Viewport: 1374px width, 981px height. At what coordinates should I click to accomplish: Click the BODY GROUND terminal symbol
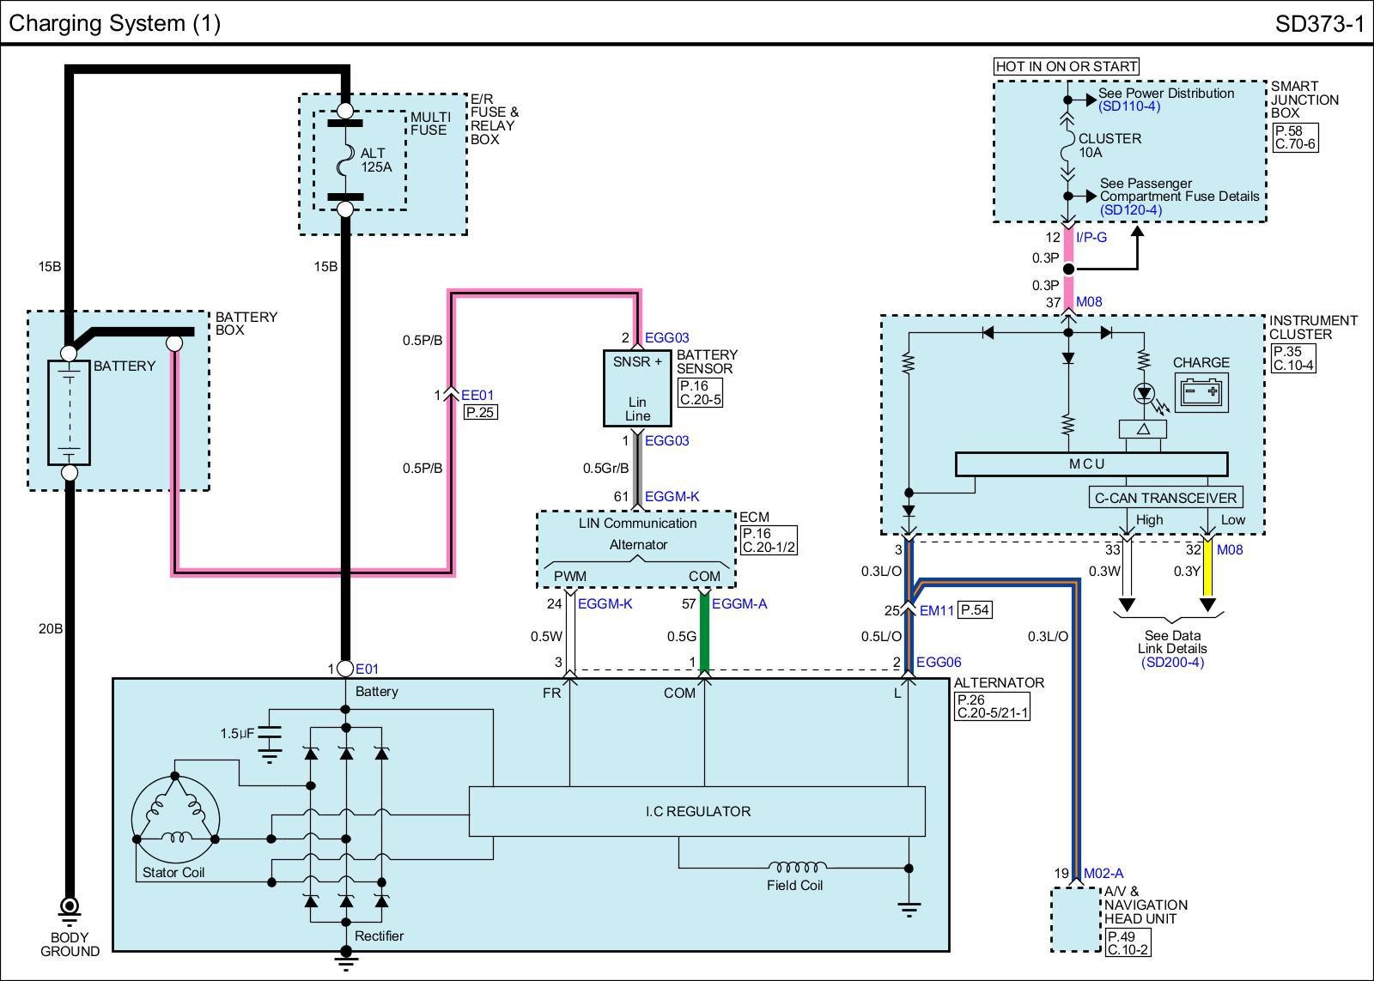[70, 906]
